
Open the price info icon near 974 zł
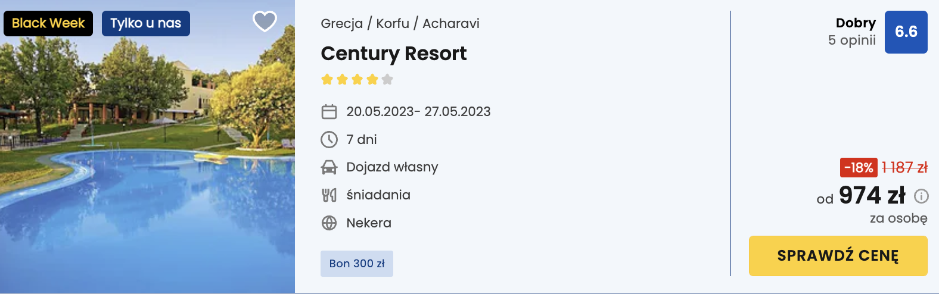pyautogui.click(x=921, y=196)
